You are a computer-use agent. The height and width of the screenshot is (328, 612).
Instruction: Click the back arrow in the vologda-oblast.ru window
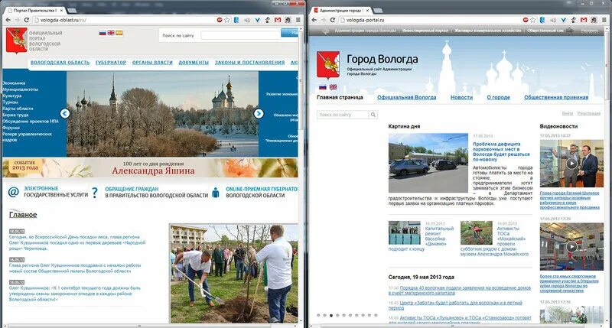click(x=8, y=20)
